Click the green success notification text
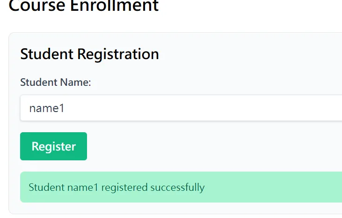Image resolution: width=342 pixels, height=218 pixels. [116, 188]
